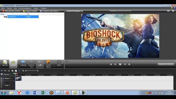
Task: Detach the preview window icon
Action: click(173, 11)
